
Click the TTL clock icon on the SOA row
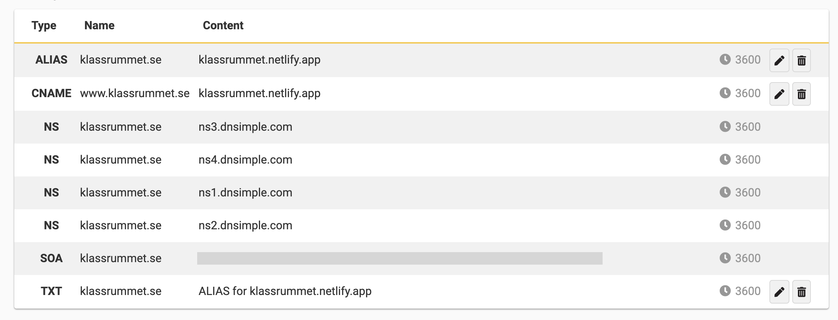click(725, 258)
